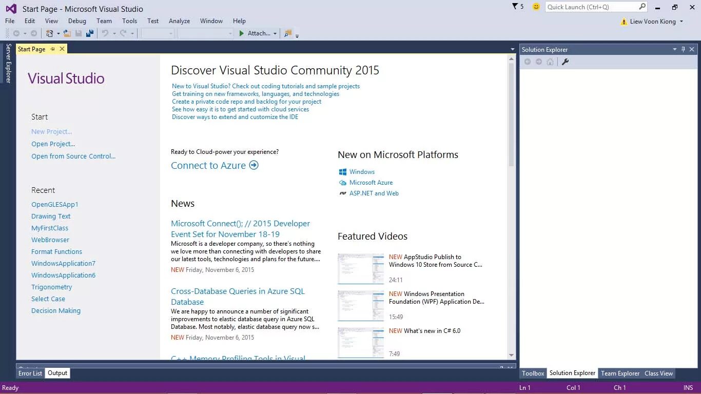This screenshot has height=394, width=701.
Task: Open the Solution Configurations combo box
Action: point(158,33)
